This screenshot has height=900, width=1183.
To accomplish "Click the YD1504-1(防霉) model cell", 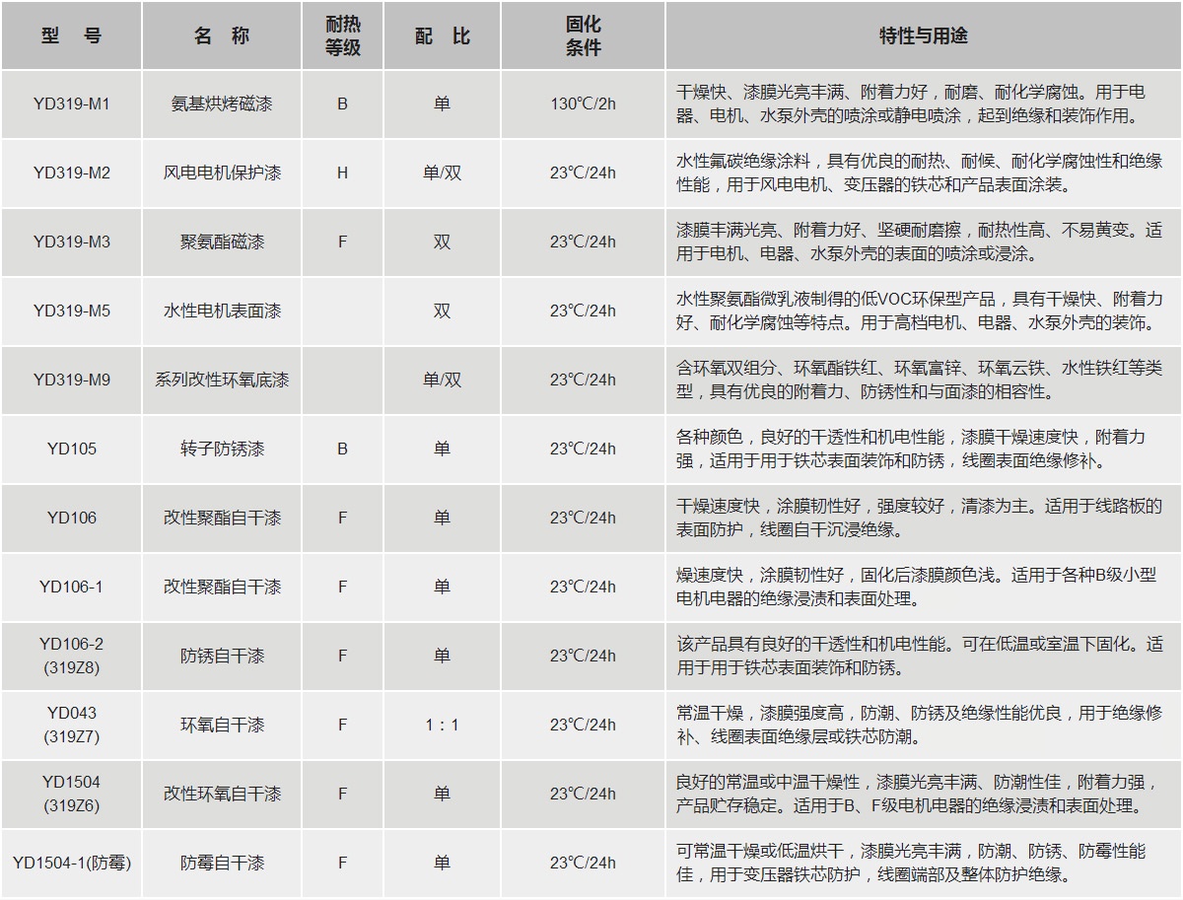I will [x=70, y=859].
